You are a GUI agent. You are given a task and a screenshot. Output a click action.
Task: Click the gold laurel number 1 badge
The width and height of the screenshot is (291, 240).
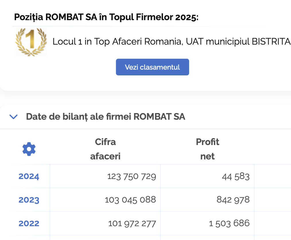[31, 42]
